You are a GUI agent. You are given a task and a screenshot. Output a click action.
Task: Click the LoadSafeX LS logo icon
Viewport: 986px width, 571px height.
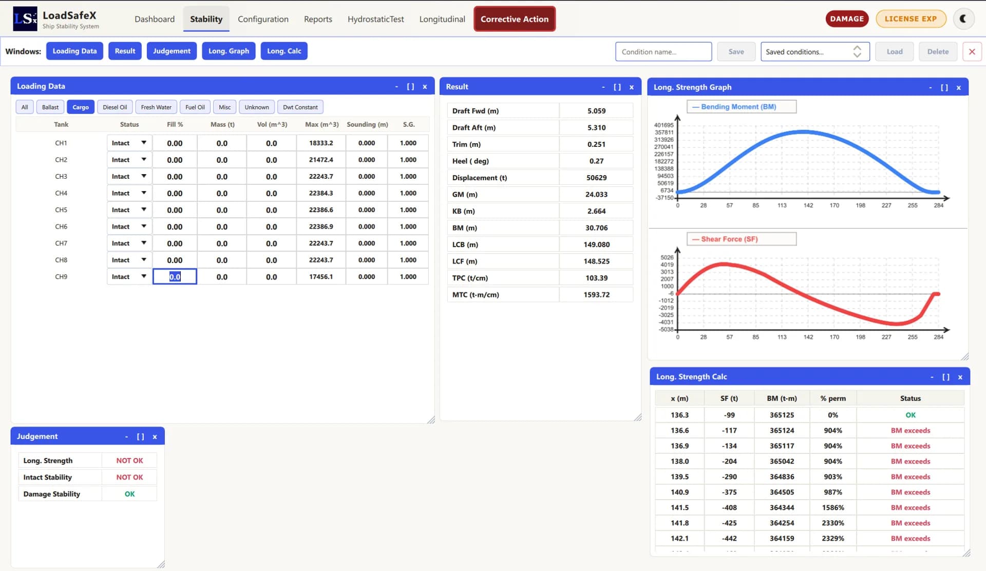click(x=25, y=19)
